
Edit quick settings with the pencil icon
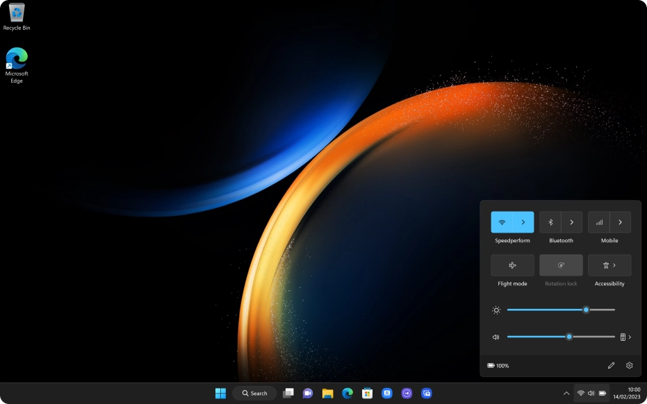(612, 365)
